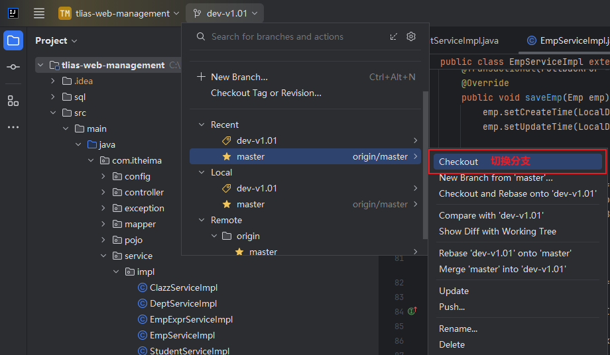Open the Project tool window icon
This screenshot has height=355, width=610.
(x=13, y=40)
